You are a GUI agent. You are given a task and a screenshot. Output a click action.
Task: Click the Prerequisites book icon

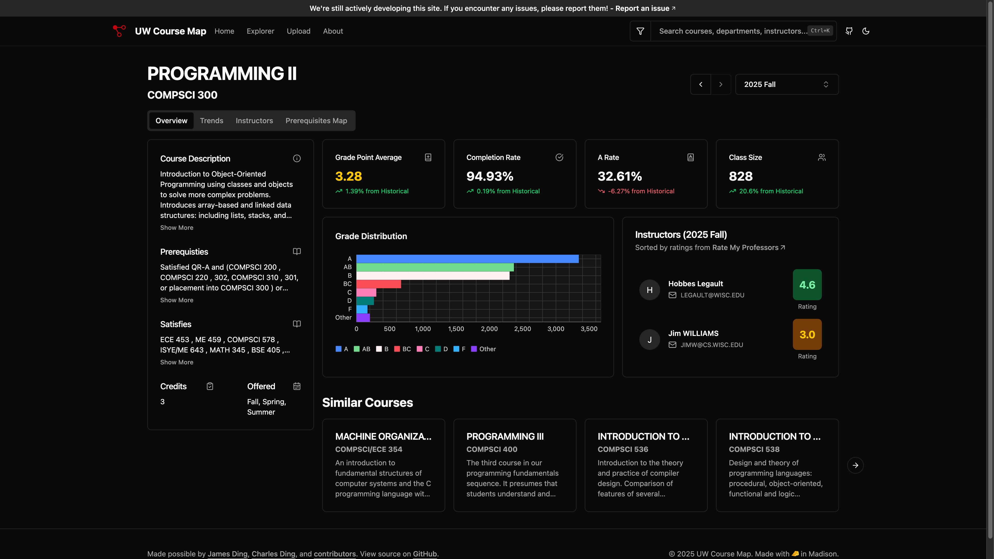297,252
